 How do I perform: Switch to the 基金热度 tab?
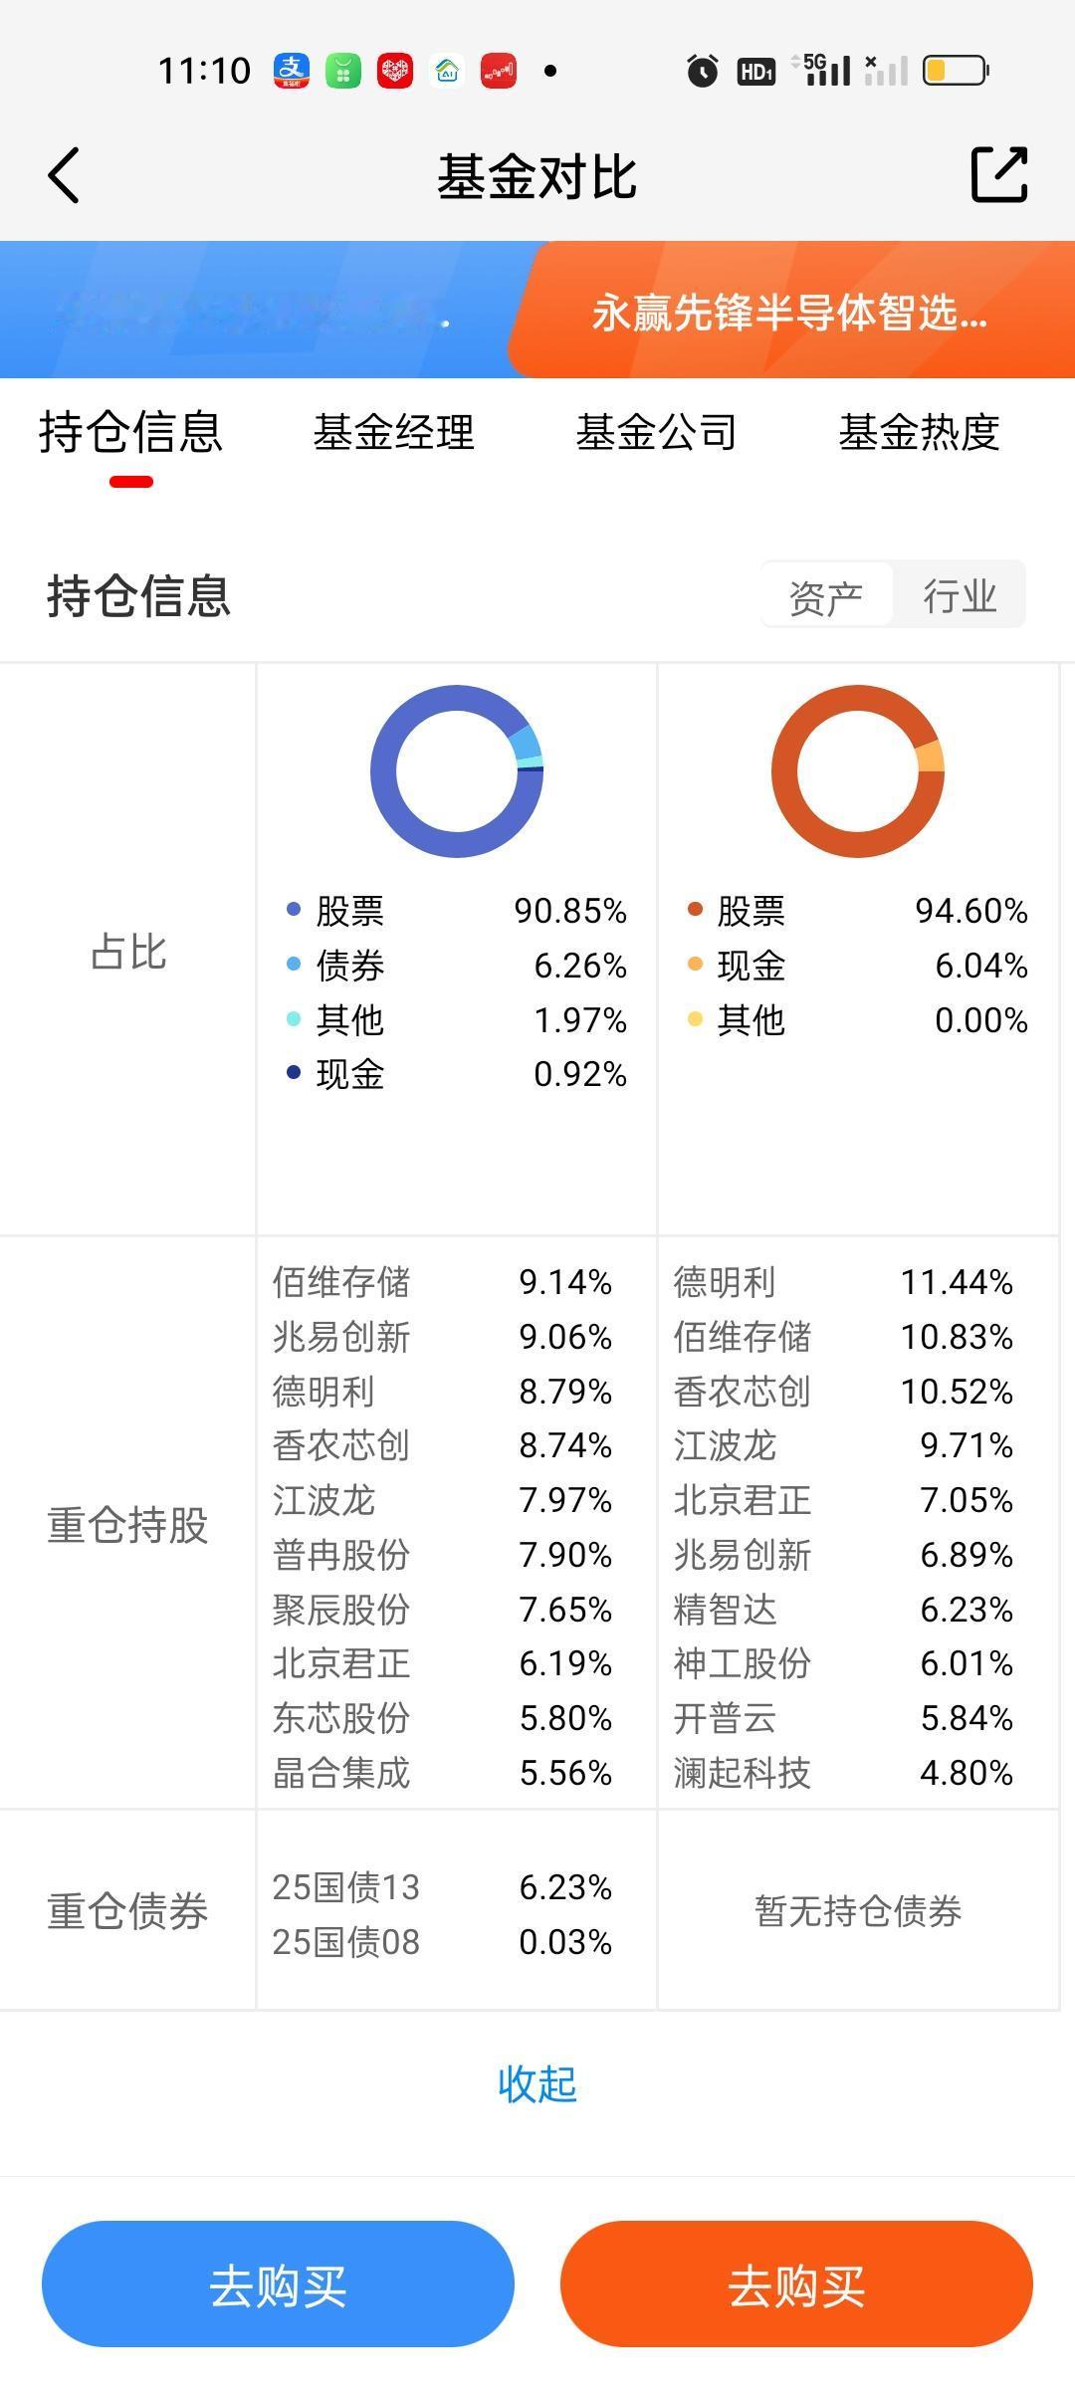coord(919,433)
